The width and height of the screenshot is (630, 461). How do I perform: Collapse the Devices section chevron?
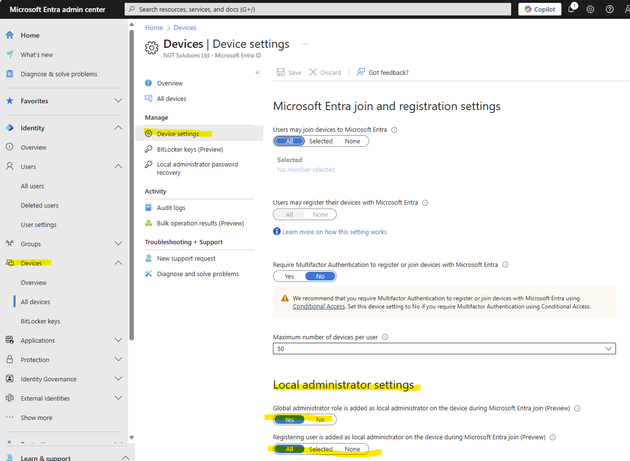(118, 263)
